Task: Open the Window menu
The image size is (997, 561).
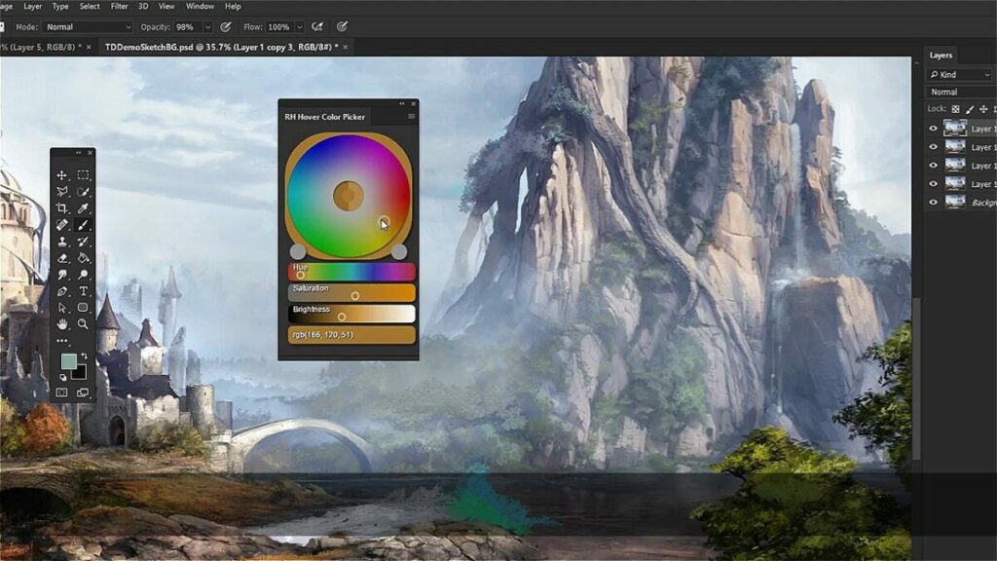Action: coord(201,6)
